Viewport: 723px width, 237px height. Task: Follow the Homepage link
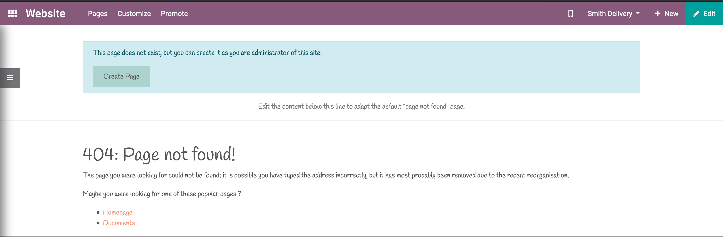(117, 212)
